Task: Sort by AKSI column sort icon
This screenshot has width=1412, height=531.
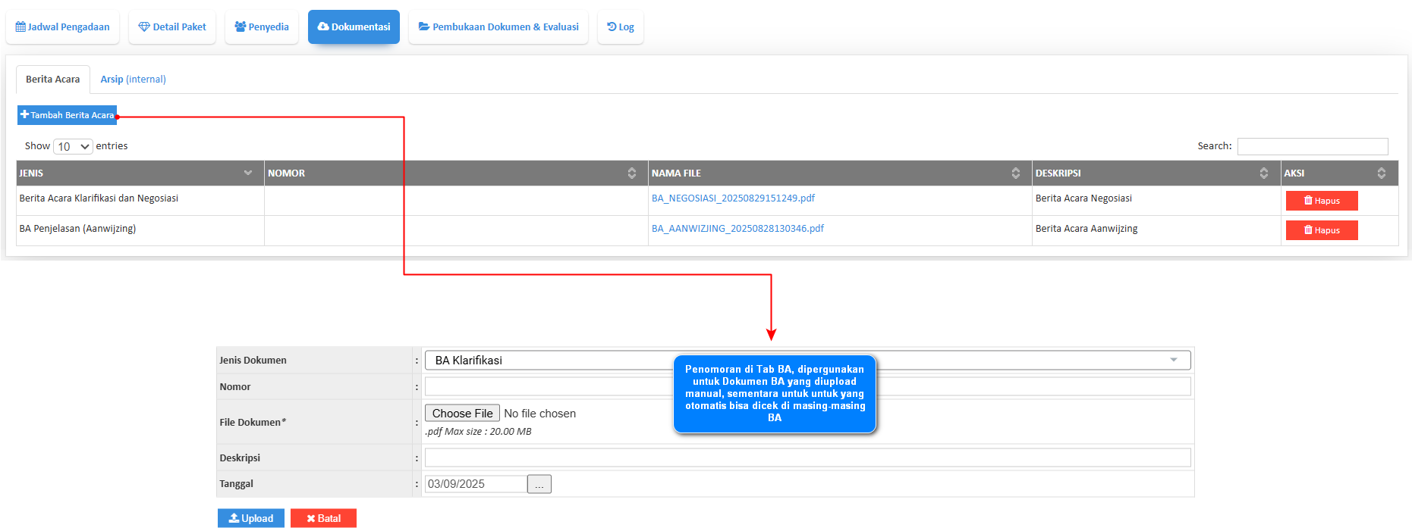Action: tap(1381, 173)
